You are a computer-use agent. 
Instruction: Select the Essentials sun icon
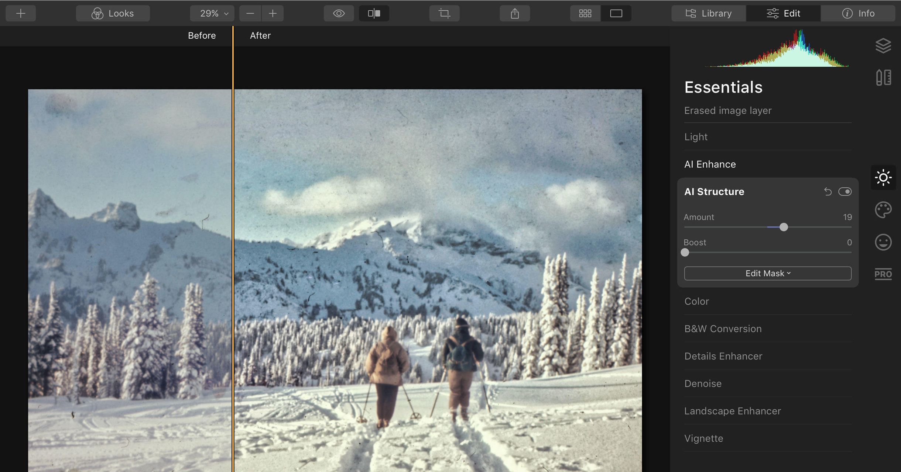(x=884, y=177)
